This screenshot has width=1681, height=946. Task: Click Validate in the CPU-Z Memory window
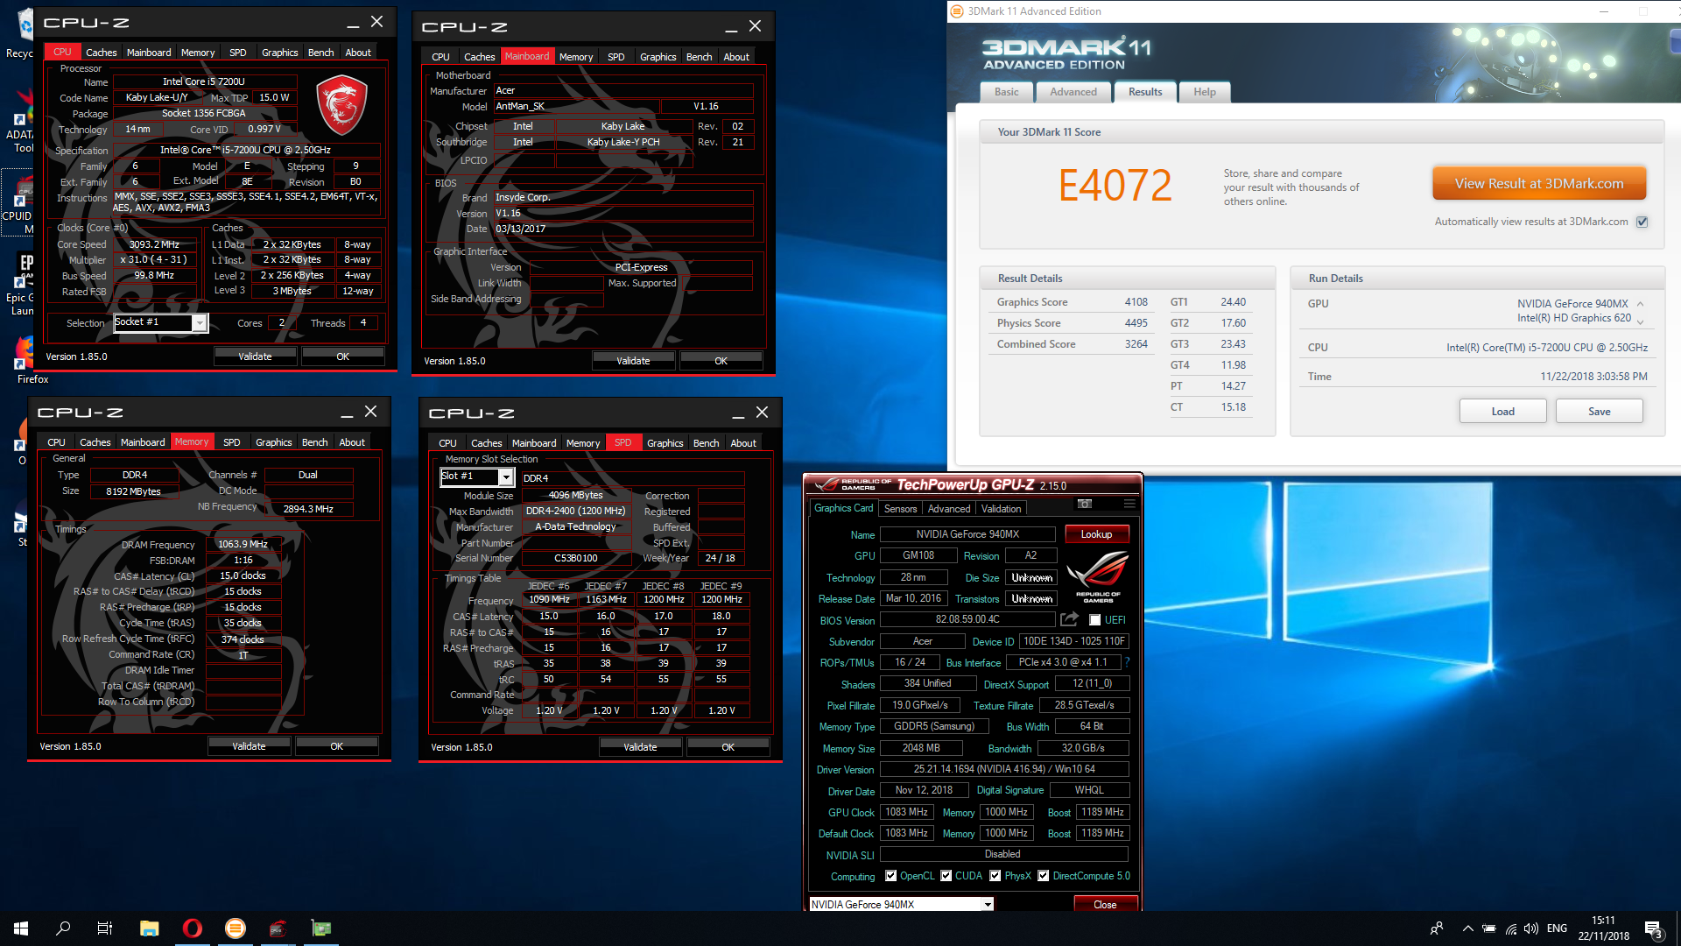(x=249, y=746)
